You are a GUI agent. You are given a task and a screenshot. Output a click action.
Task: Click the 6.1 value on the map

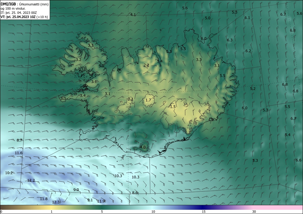247,18
